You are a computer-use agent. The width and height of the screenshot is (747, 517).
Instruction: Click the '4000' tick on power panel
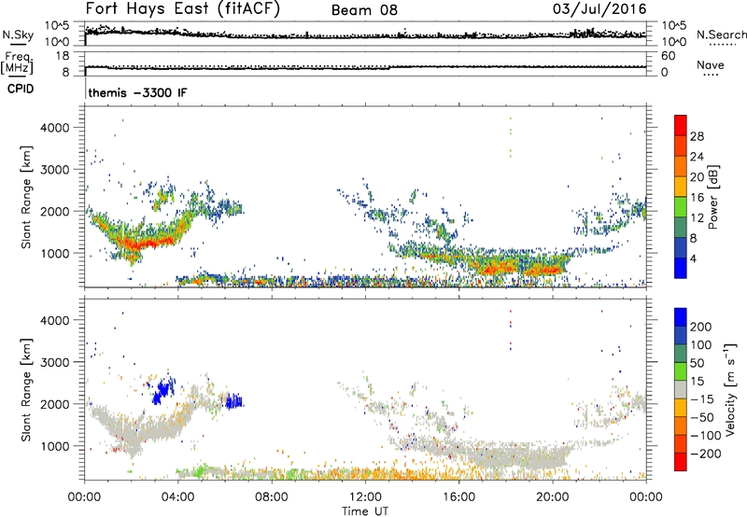pyautogui.click(x=55, y=128)
